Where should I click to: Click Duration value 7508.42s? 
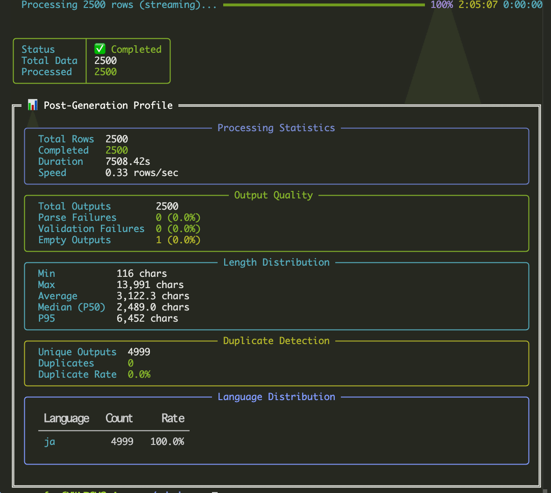128,162
